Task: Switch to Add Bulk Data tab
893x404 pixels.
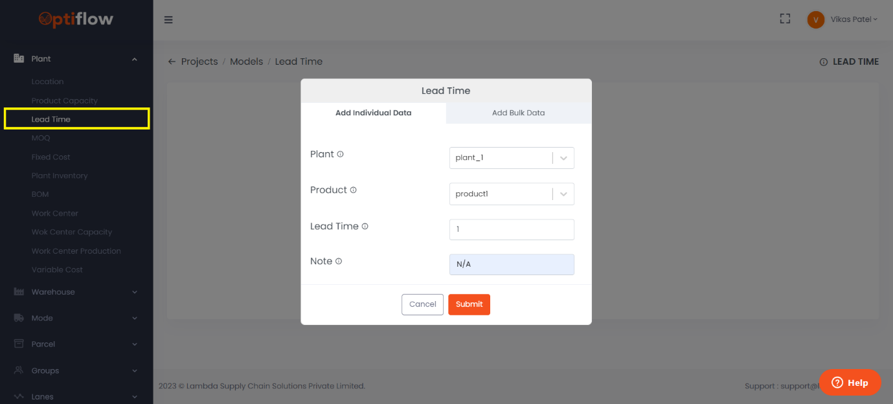Action: tap(518, 113)
